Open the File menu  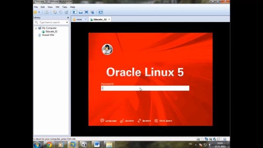click(36, 7)
